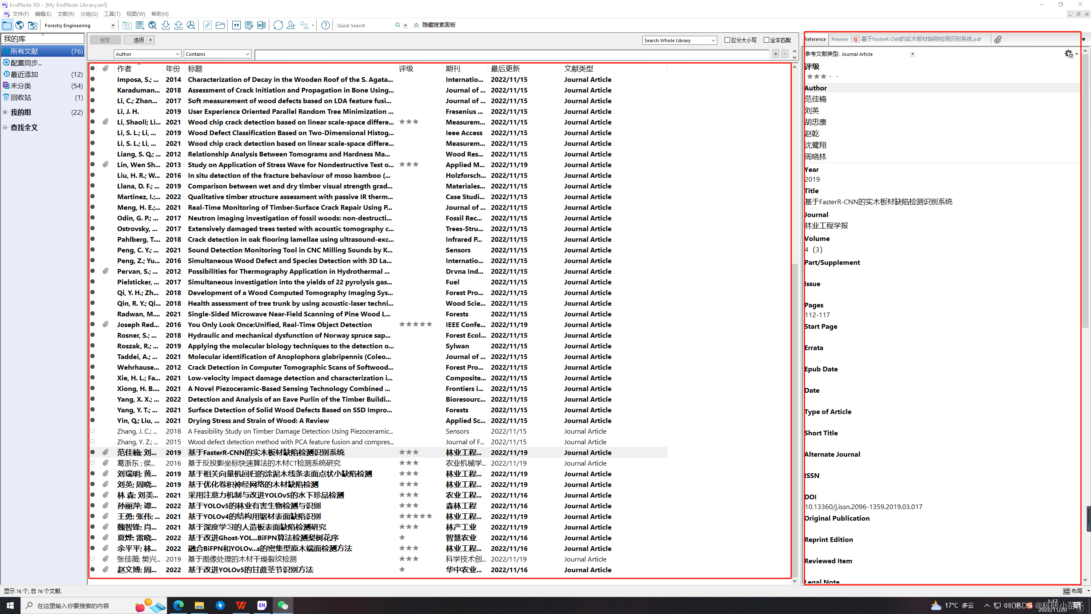
Task: Open the 工具(T) menu
Action: click(112, 14)
